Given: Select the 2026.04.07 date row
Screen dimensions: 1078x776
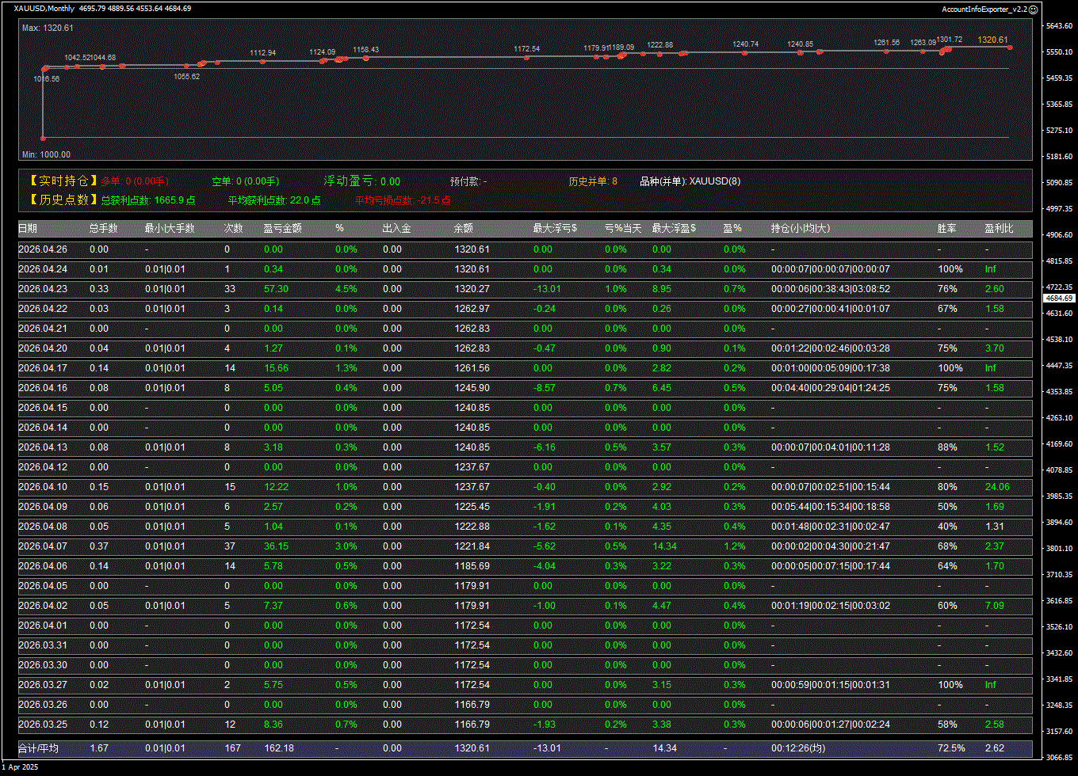Looking at the screenshot, I should (43, 546).
